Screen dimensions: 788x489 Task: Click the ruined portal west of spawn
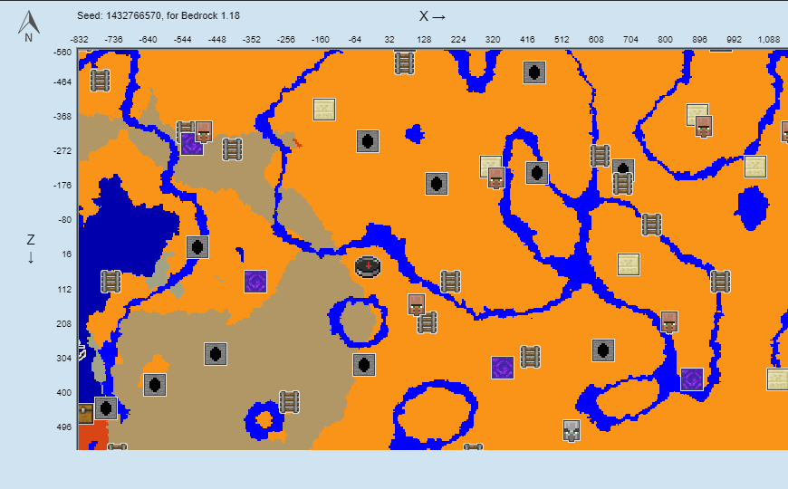pyautogui.click(x=255, y=282)
